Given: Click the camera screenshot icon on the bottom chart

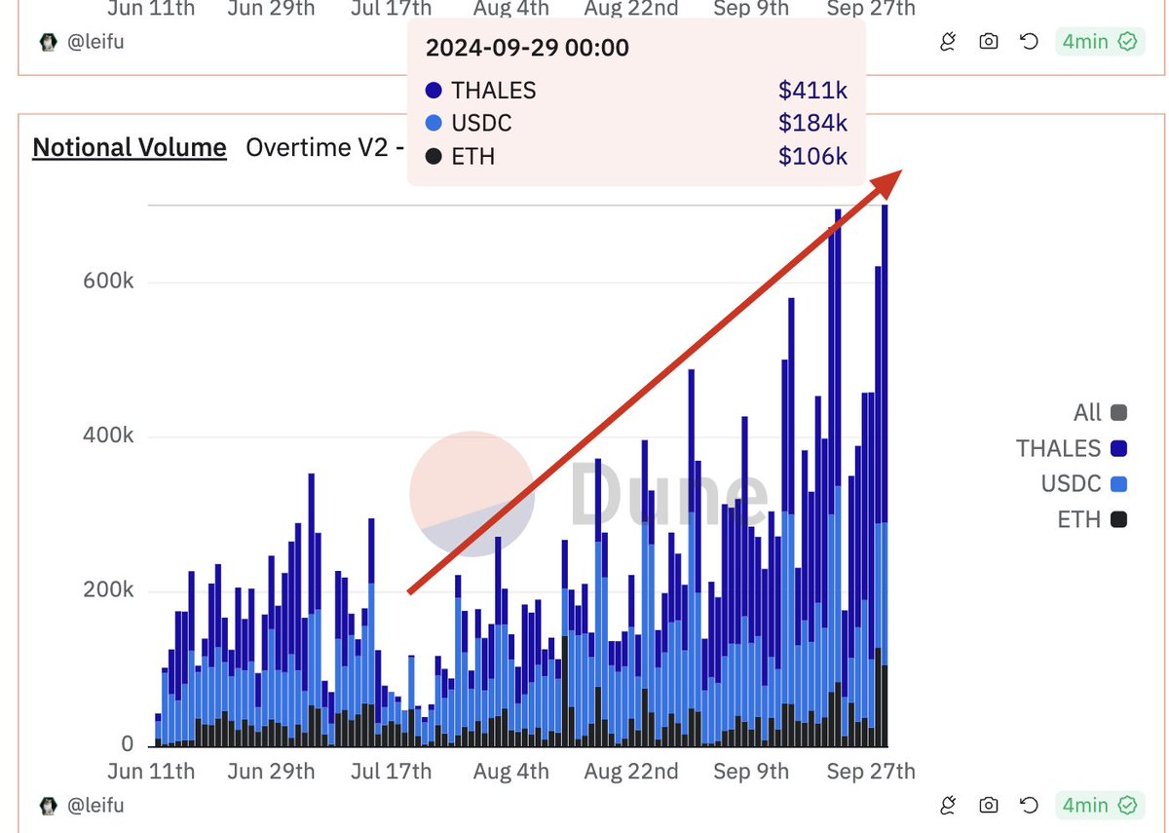Looking at the screenshot, I should pos(988,806).
